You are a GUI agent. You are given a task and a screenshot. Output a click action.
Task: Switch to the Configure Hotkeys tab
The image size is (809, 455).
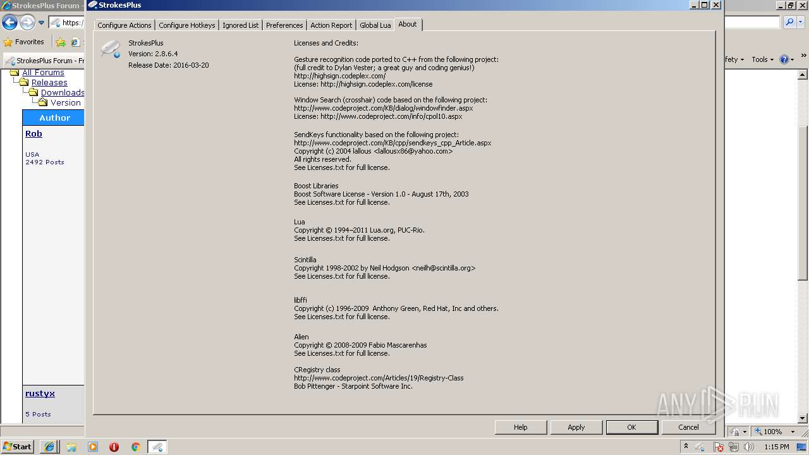[x=187, y=25]
